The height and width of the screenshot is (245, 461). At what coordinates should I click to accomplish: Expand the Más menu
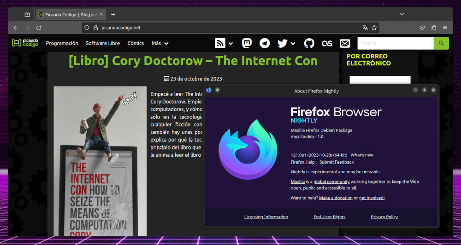point(160,43)
